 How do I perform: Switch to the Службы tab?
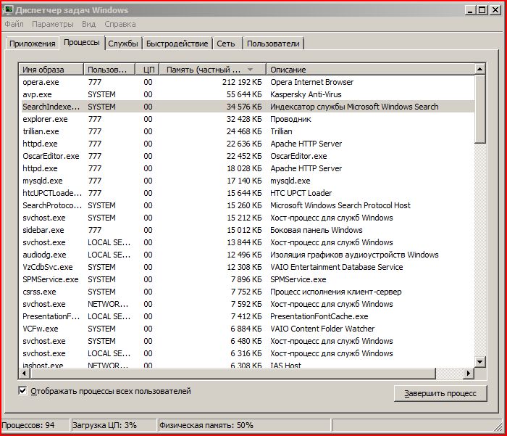point(123,44)
